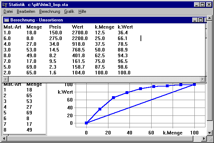Open the Hilfe menu

point(82,11)
